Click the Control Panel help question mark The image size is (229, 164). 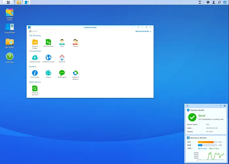click(138, 27)
